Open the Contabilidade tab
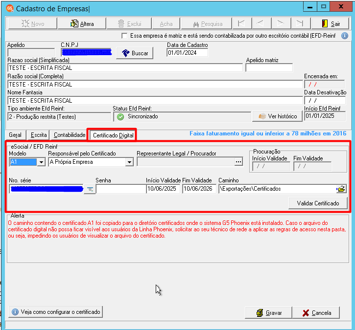This screenshot has width=355, height=330. coord(70,135)
